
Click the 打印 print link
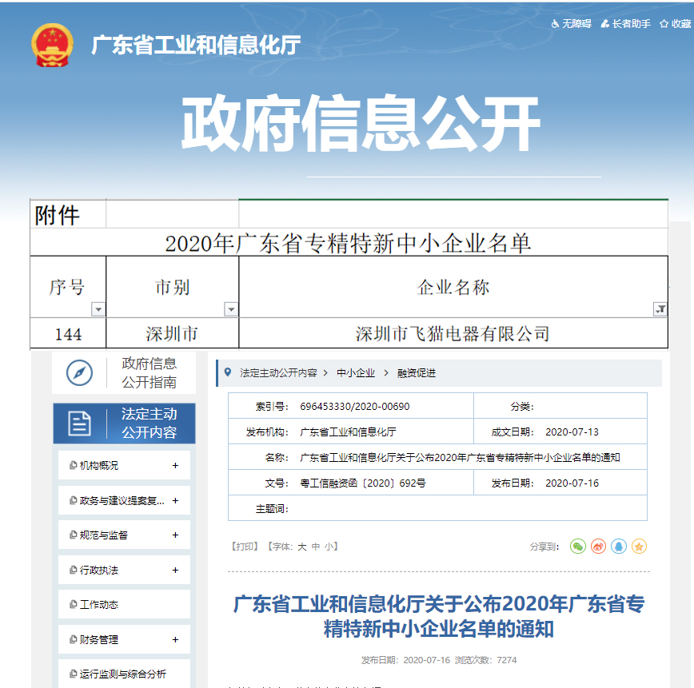245,547
